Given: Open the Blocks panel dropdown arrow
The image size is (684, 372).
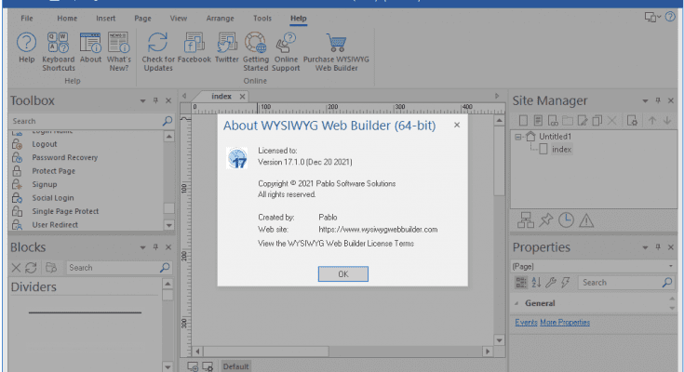Looking at the screenshot, I should [142, 247].
